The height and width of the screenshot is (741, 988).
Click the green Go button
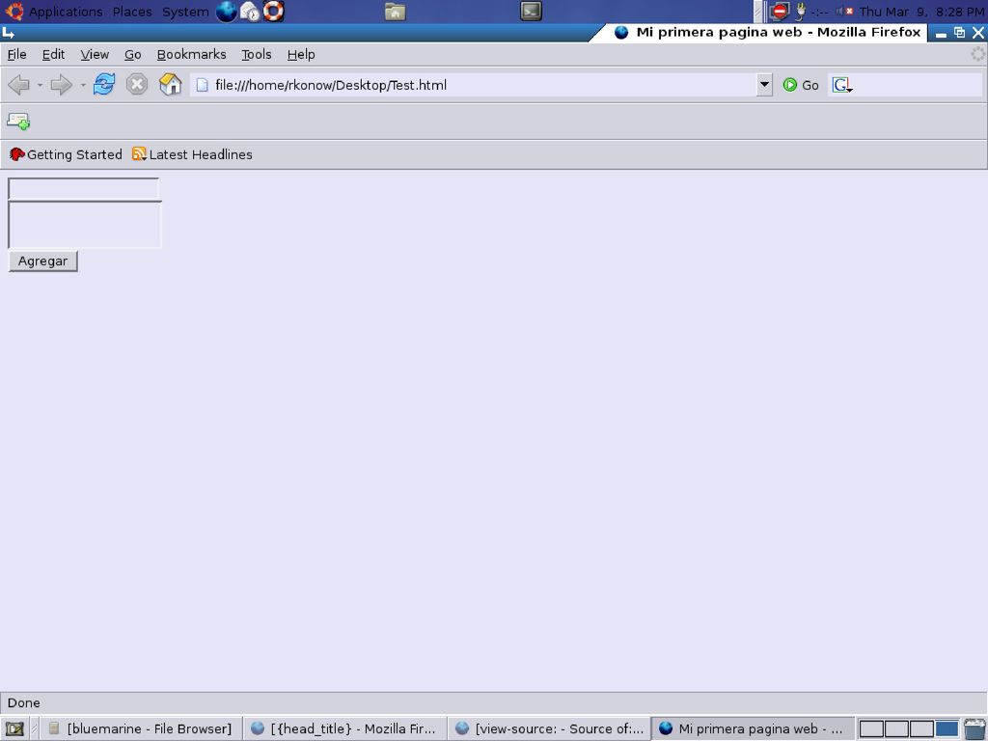pyautogui.click(x=801, y=85)
